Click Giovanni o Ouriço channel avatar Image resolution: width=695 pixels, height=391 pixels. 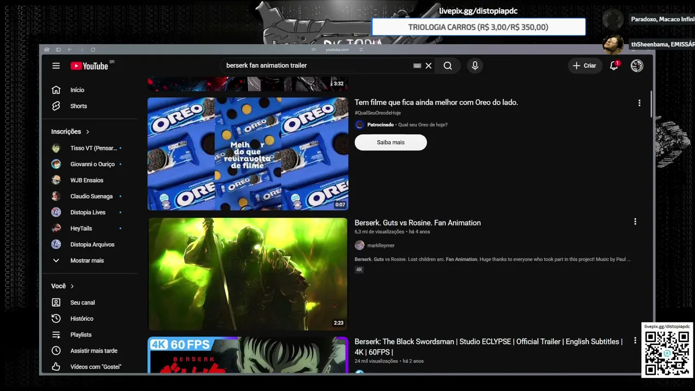coord(56,164)
